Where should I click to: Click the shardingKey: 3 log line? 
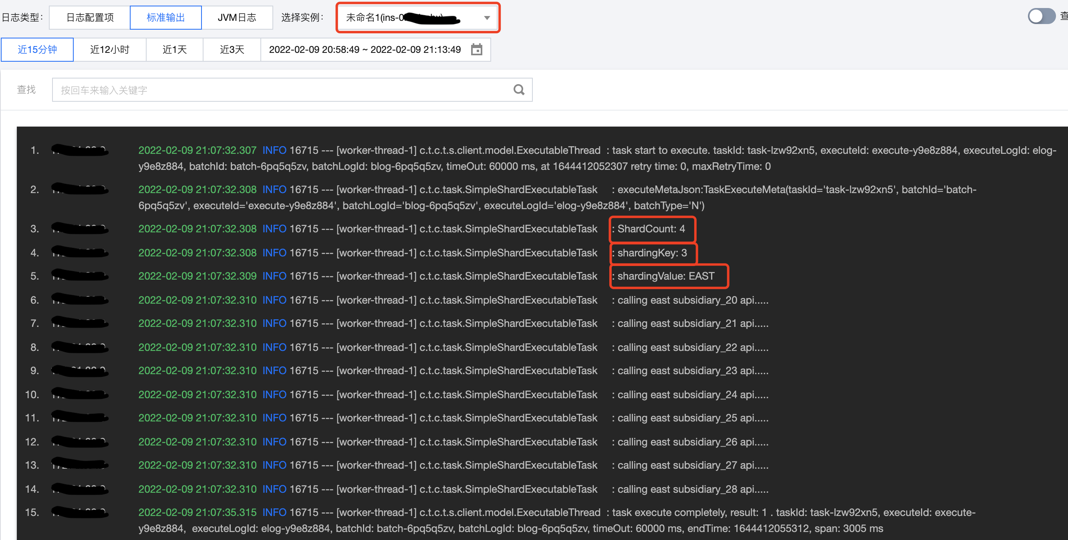[x=652, y=253]
